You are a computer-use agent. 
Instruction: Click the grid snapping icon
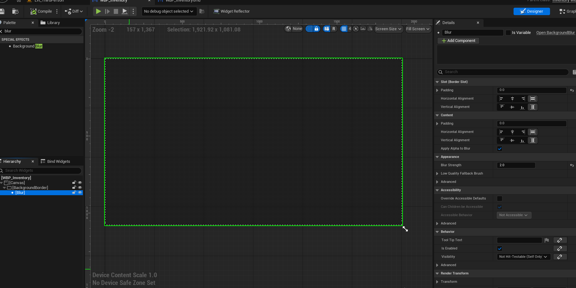tap(344, 29)
